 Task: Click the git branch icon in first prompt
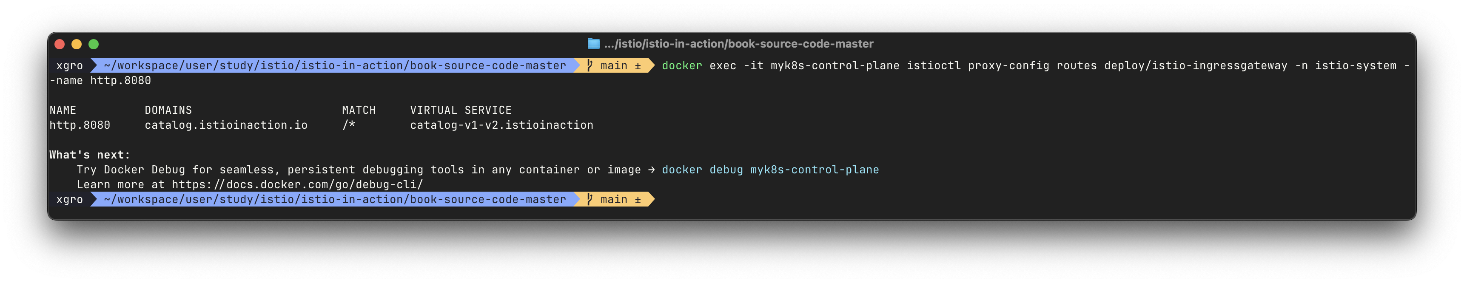(x=590, y=65)
